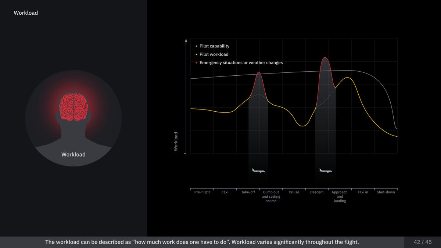Click the rotated 'Workload' vertical axis label
Image resolution: width=441 pixels, height=248 pixels.
coord(176,141)
